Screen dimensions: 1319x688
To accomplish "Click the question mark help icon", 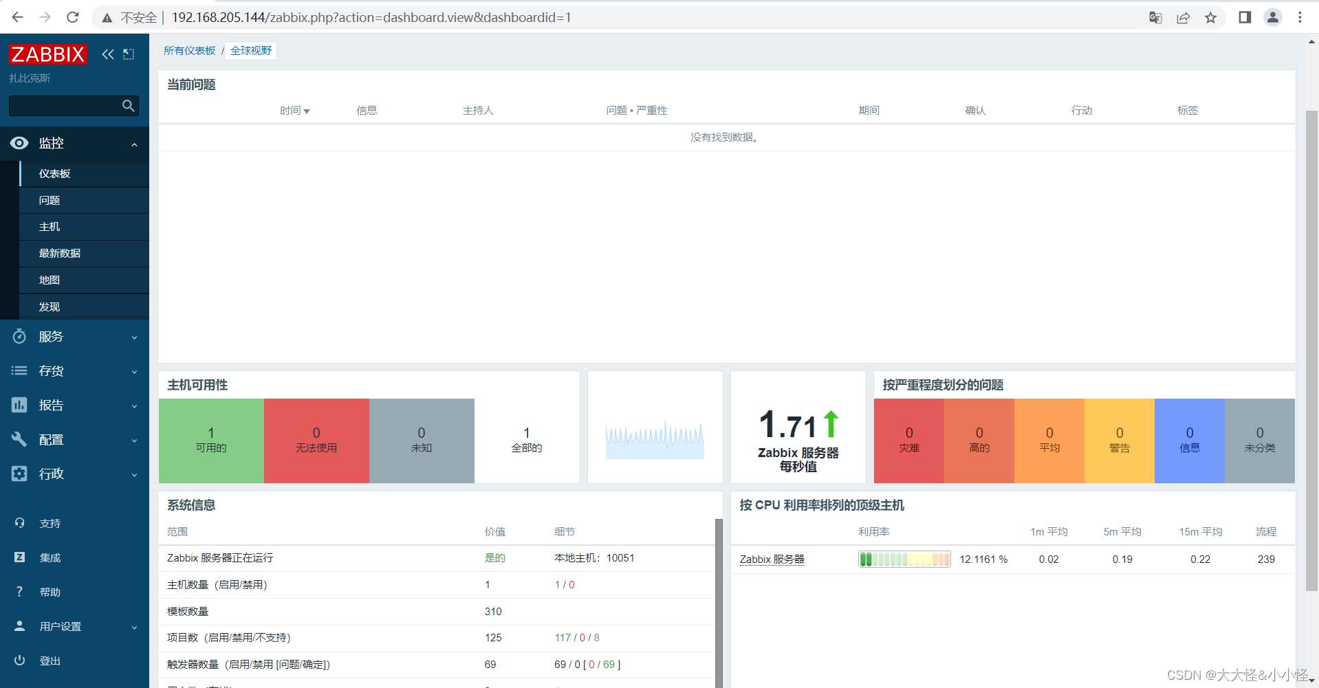I will [x=20, y=592].
